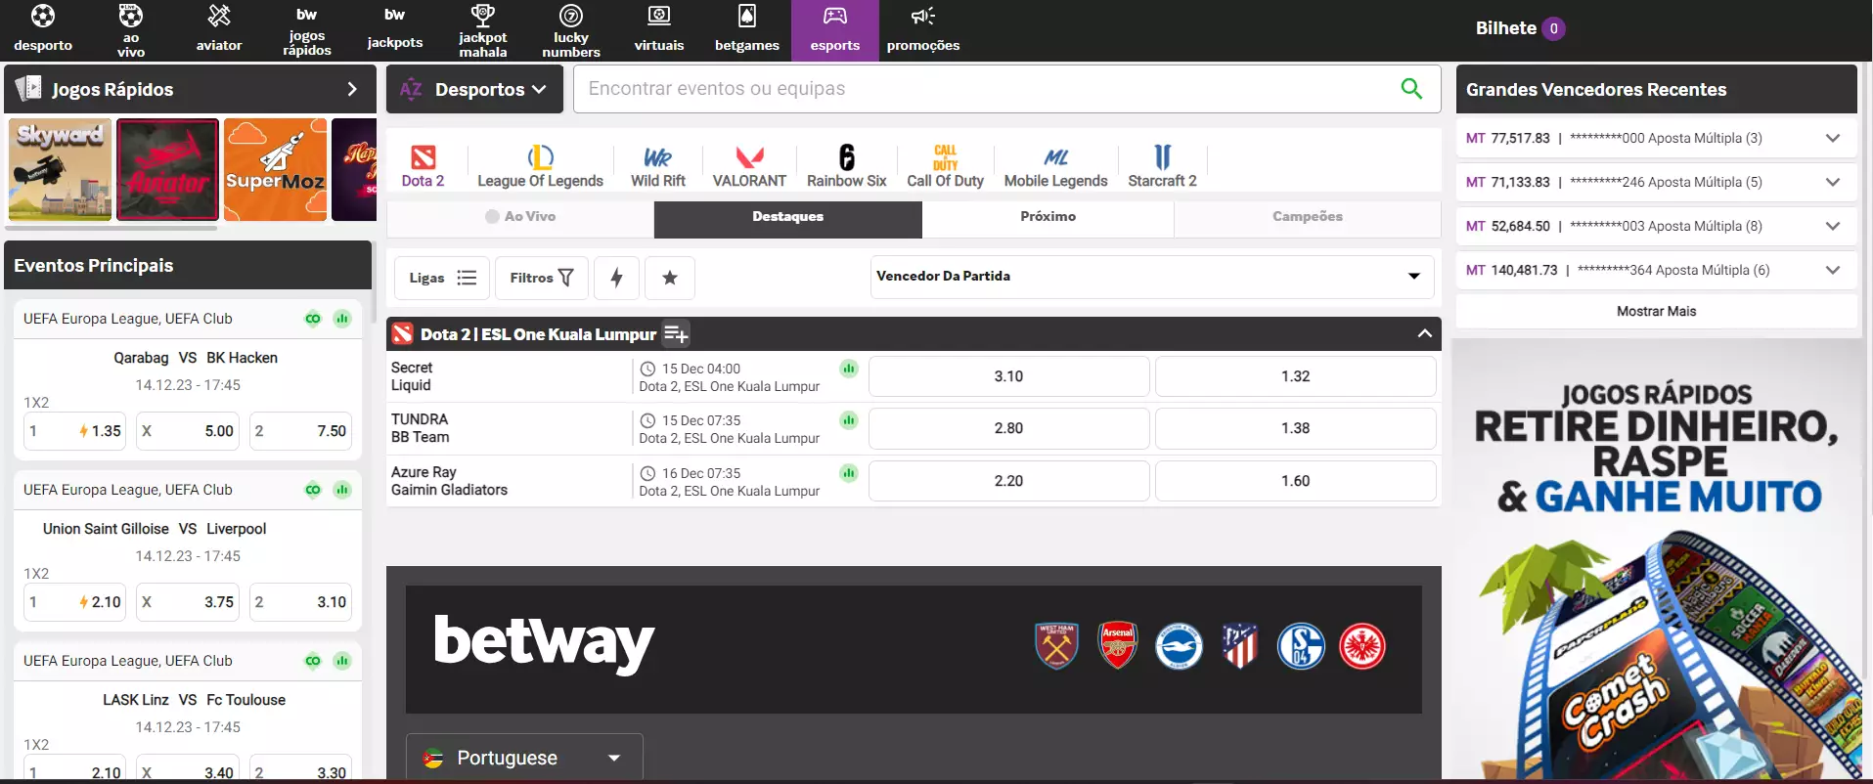Screen dimensions: 1873x784
Task: Collapse the Dota 2 ESL One section
Action: pos(1424,333)
